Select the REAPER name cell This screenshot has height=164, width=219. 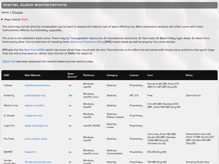(x=8, y=152)
